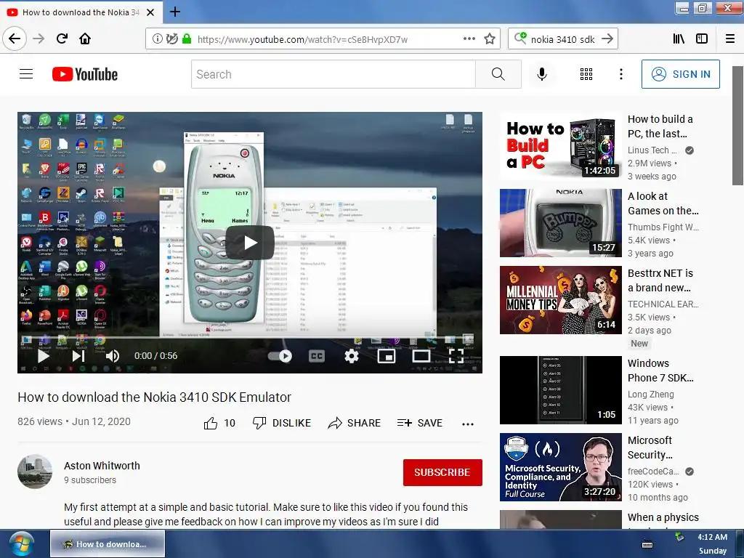Toggle closed captions CC button
Image resolution: width=744 pixels, height=558 pixels.
(x=317, y=356)
